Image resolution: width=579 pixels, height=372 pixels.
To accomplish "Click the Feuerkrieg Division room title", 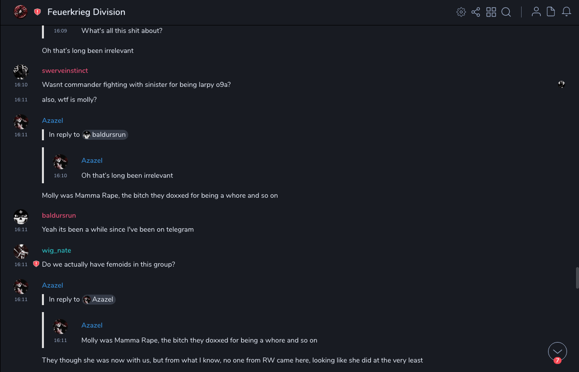I will tap(86, 12).
